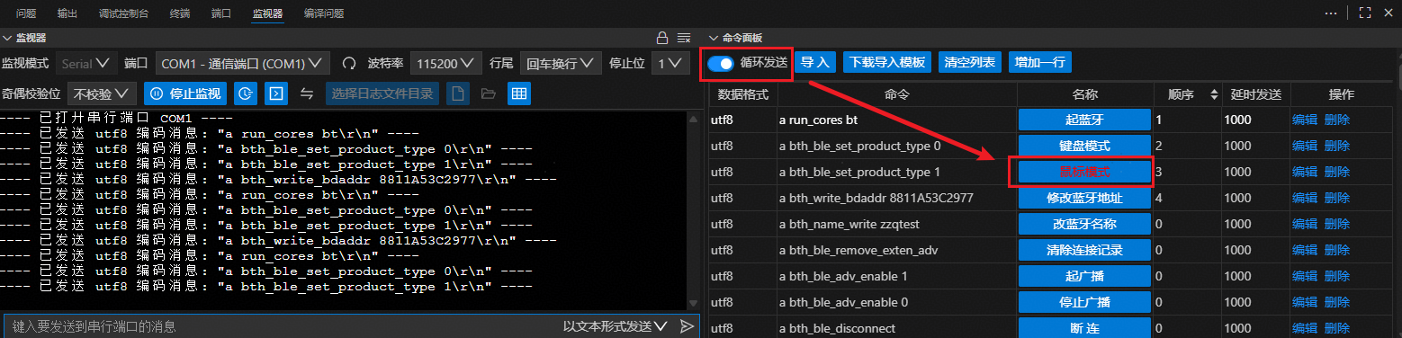
Task: Click the 停止监视 button
Action: point(184,93)
